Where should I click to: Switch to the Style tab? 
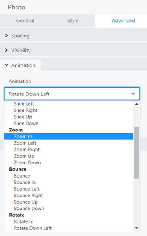tap(73, 20)
